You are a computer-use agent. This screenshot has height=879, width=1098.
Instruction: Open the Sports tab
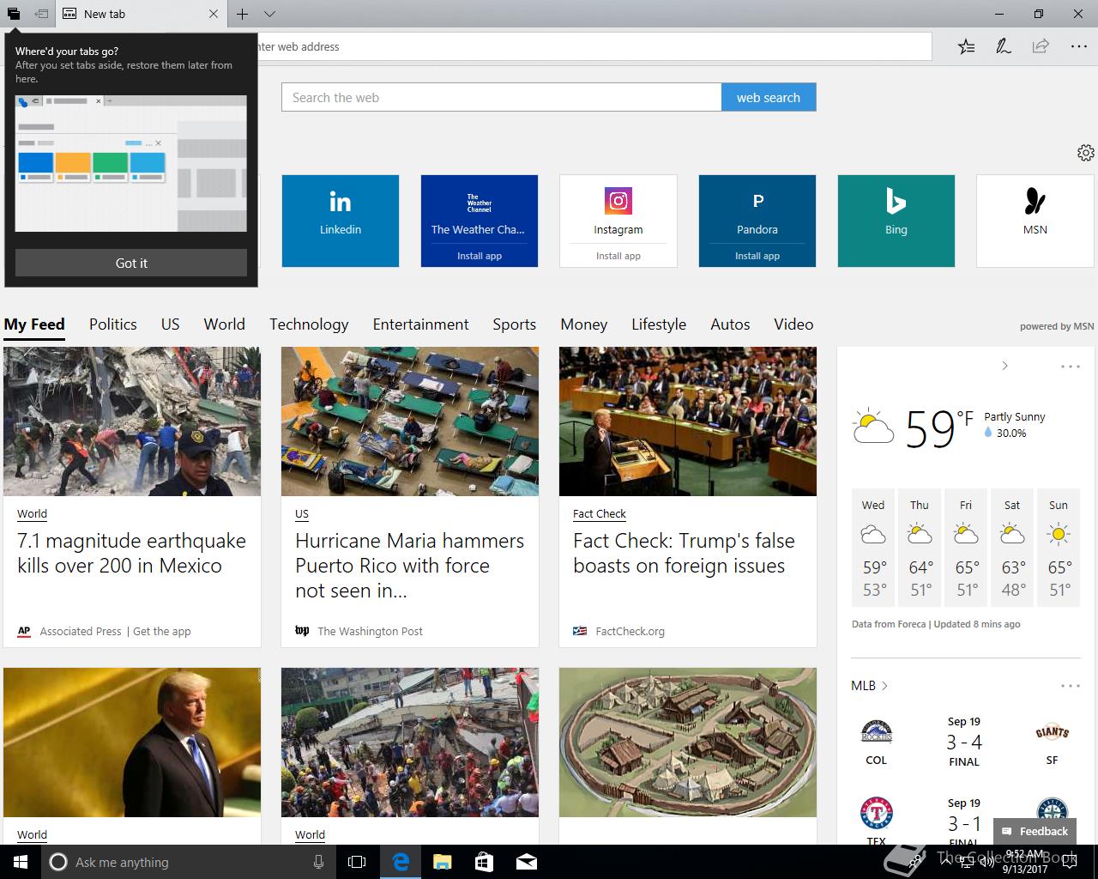coord(515,324)
